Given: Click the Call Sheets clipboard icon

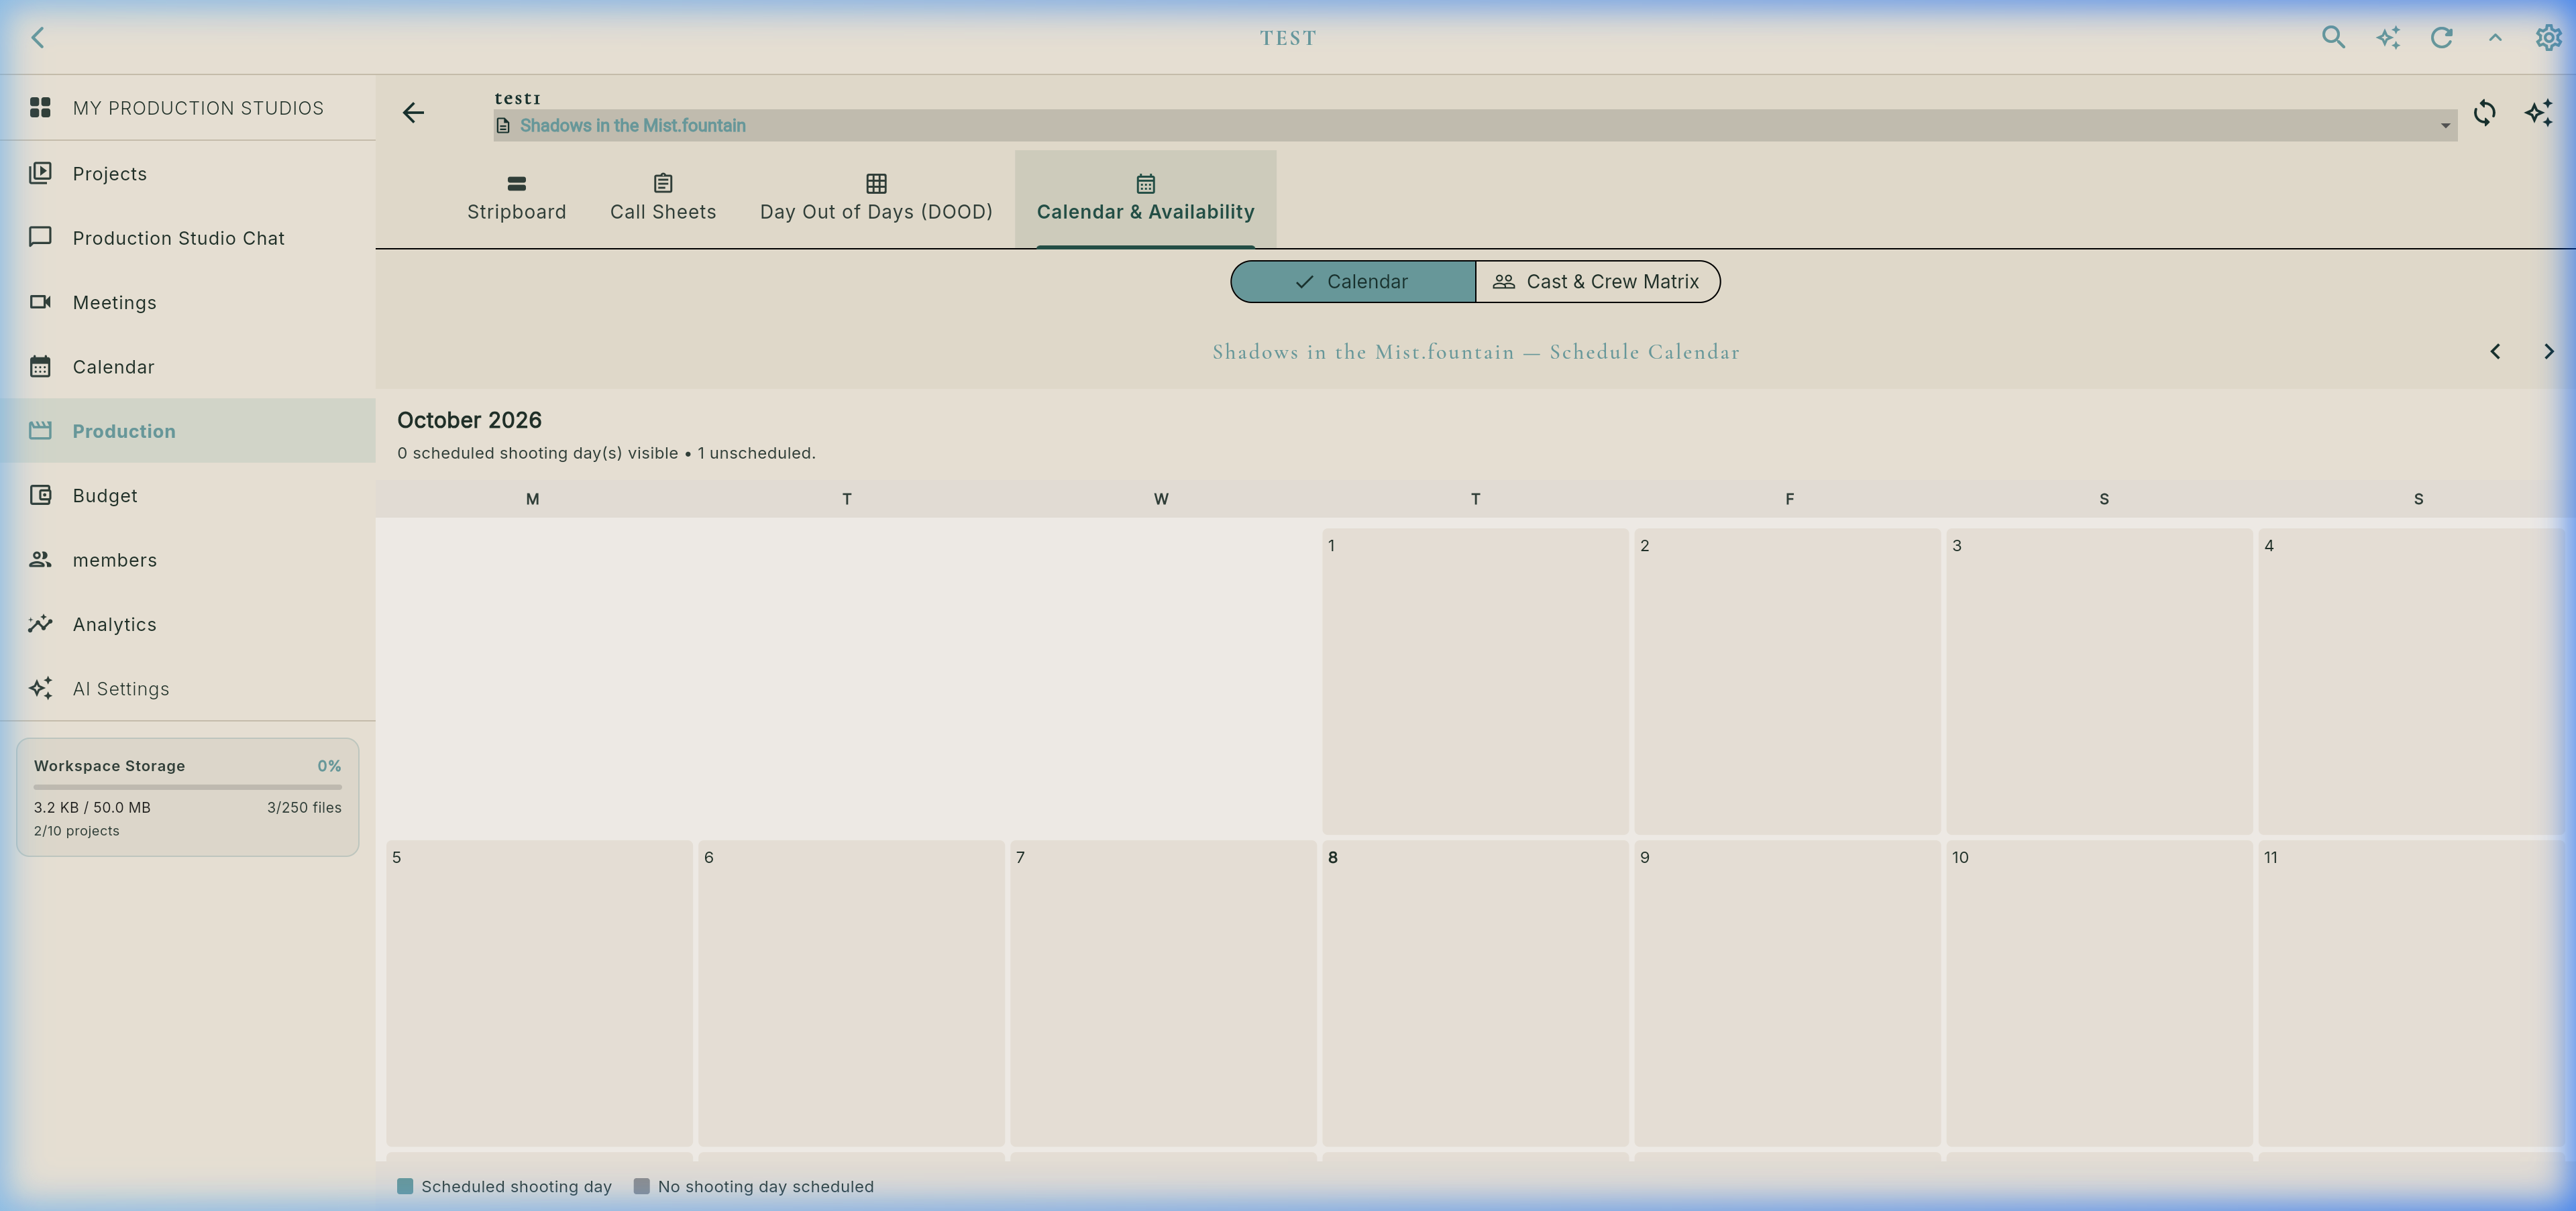Looking at the screenshot, I should [x=663, y=184].
